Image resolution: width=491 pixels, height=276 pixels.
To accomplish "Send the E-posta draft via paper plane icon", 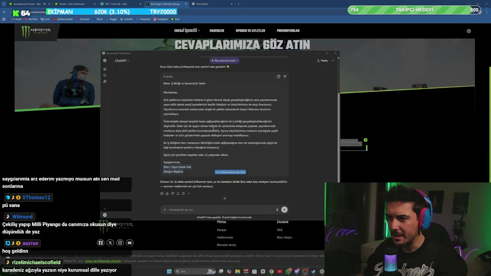I will point(285,76).
